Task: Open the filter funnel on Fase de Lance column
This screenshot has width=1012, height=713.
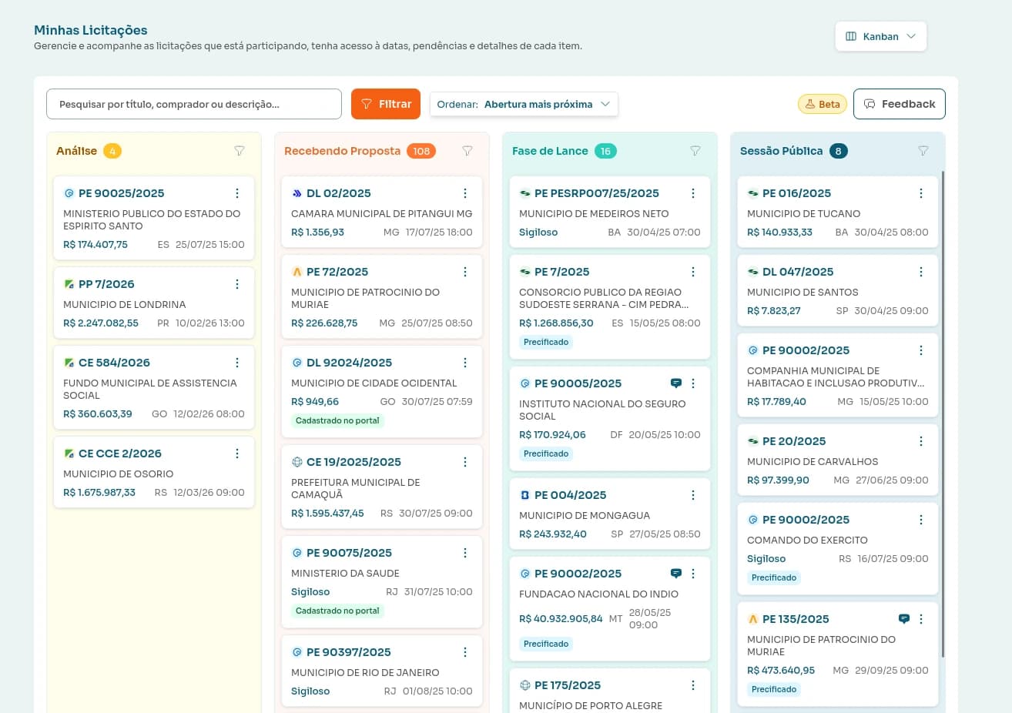Action: click(695, 151)
